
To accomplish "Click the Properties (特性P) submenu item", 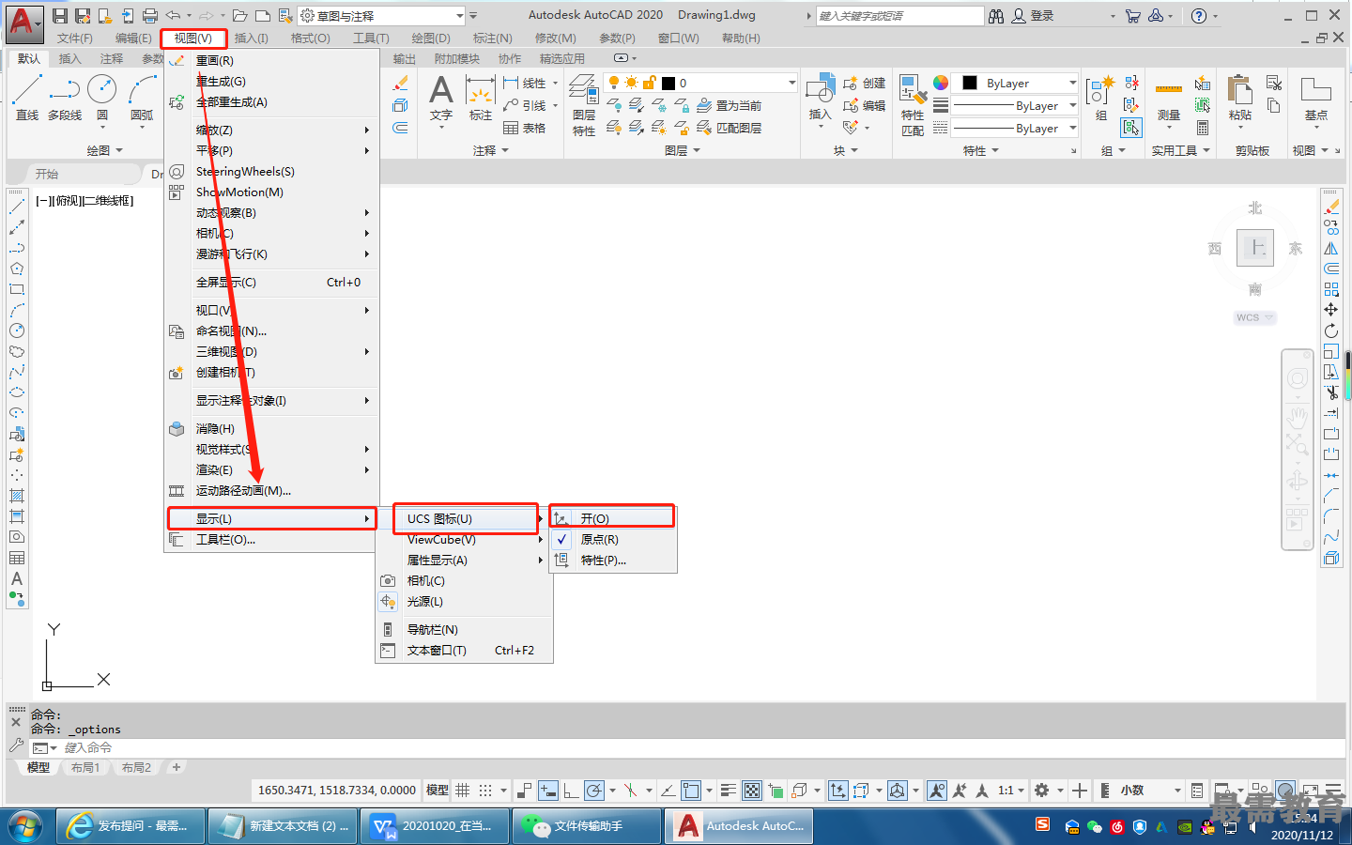I will tap(613, 560).
